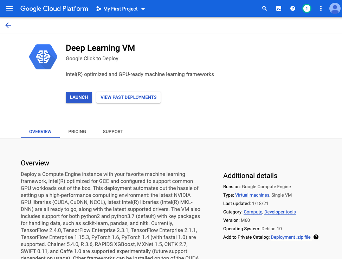Open the help question mark icon
Screen dimensions: 342x259
point(293,8)
